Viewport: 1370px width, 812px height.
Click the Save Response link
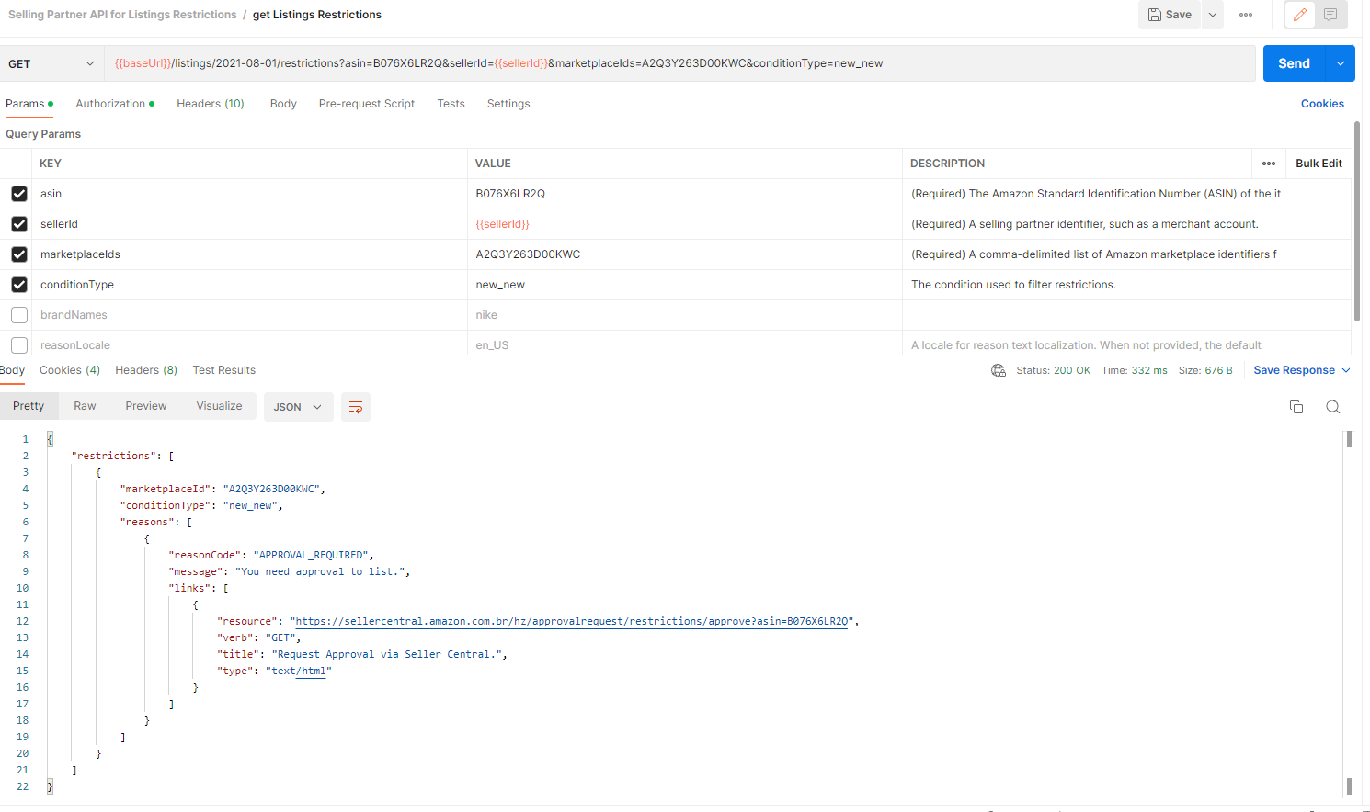1294,370
